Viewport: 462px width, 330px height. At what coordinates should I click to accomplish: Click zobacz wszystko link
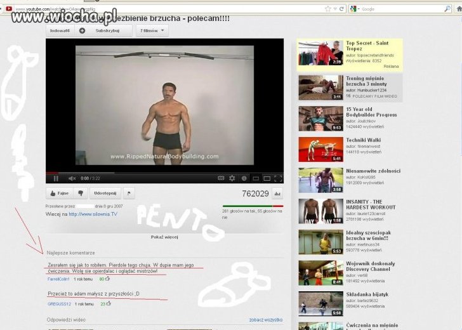(x=266, y=320)
